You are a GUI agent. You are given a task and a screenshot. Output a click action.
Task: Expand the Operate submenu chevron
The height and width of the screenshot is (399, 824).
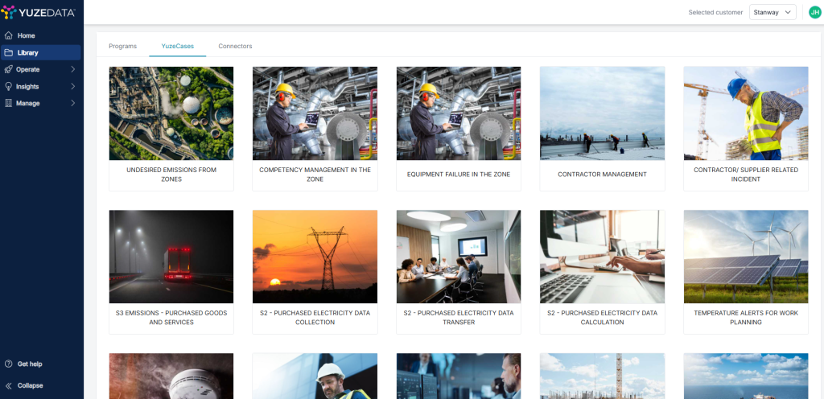[72, 70]
